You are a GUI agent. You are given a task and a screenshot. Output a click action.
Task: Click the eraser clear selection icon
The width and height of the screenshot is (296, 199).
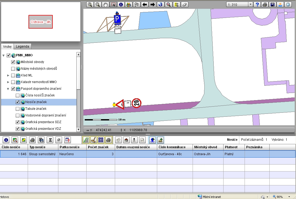pos(184,5)
